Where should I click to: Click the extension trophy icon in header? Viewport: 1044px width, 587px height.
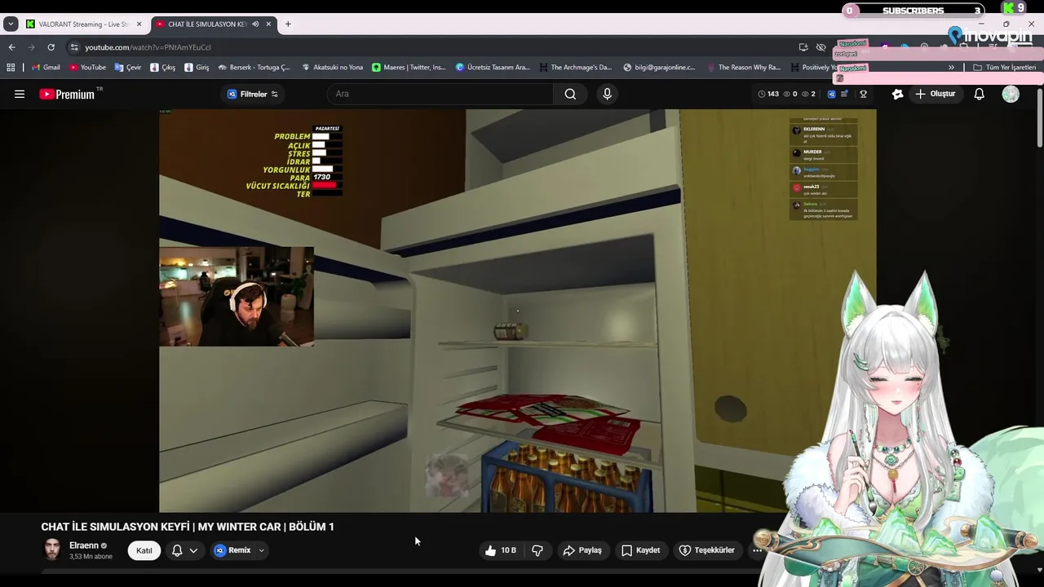(863, 94)
